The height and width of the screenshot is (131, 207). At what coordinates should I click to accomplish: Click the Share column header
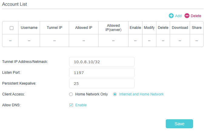(197, 28)
